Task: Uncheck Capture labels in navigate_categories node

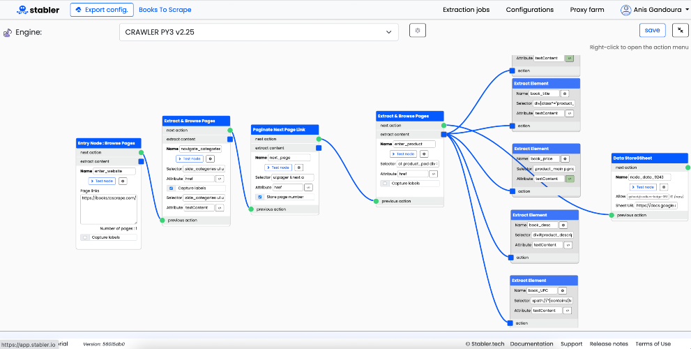Action: (172, 188)
